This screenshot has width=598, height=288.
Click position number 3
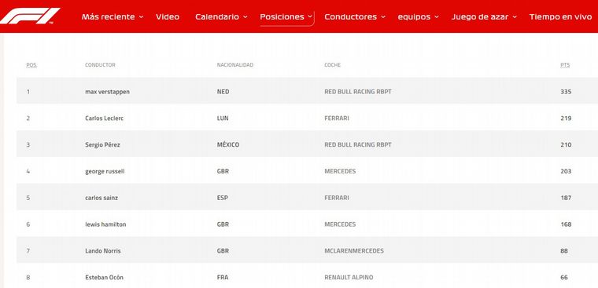tap(28, 145)
